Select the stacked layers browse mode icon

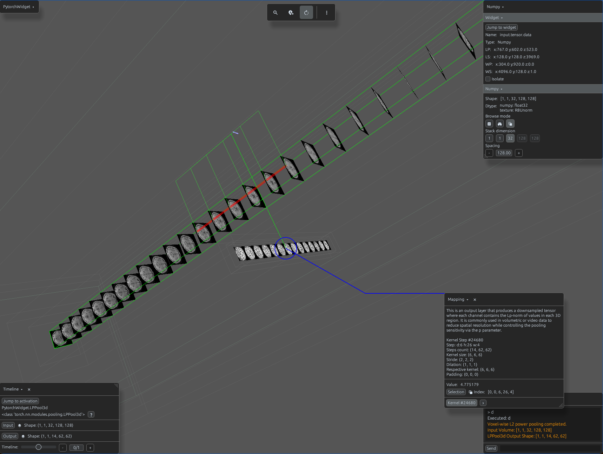[x=510, y=123]
